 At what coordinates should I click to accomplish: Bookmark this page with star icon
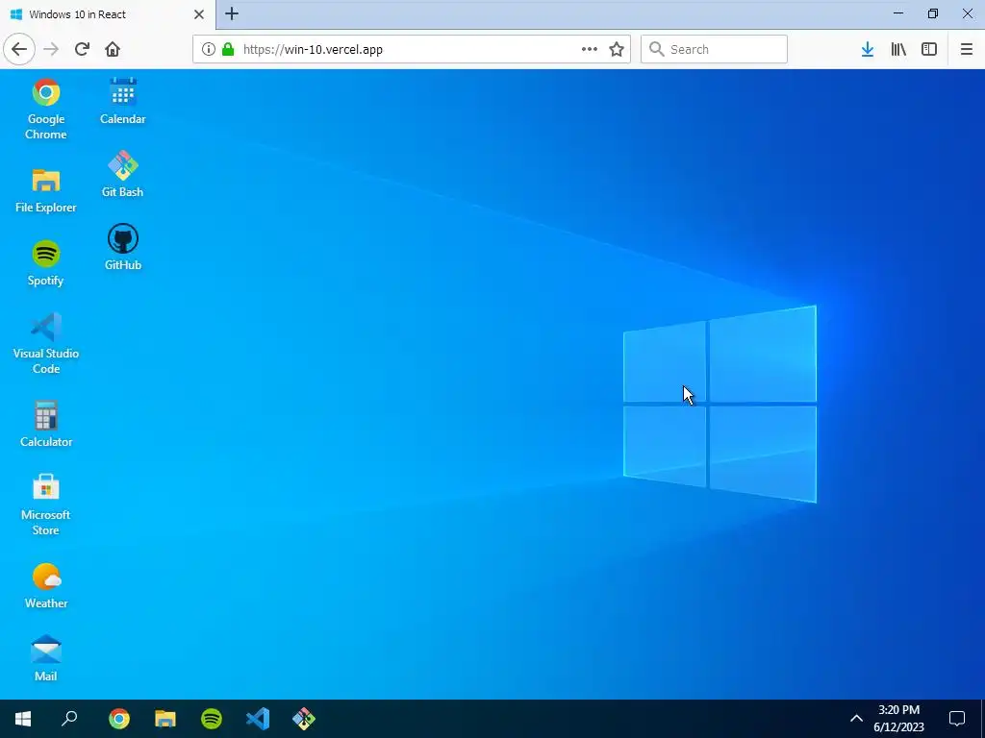point(617,49)
